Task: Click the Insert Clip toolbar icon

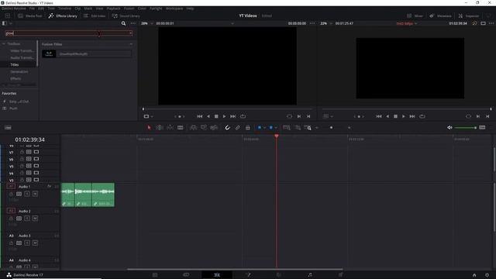Action: pos(193,127)
